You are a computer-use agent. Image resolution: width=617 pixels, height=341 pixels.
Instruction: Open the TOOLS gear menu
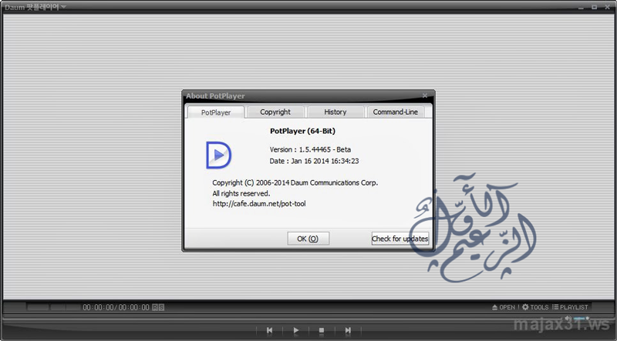535,307
